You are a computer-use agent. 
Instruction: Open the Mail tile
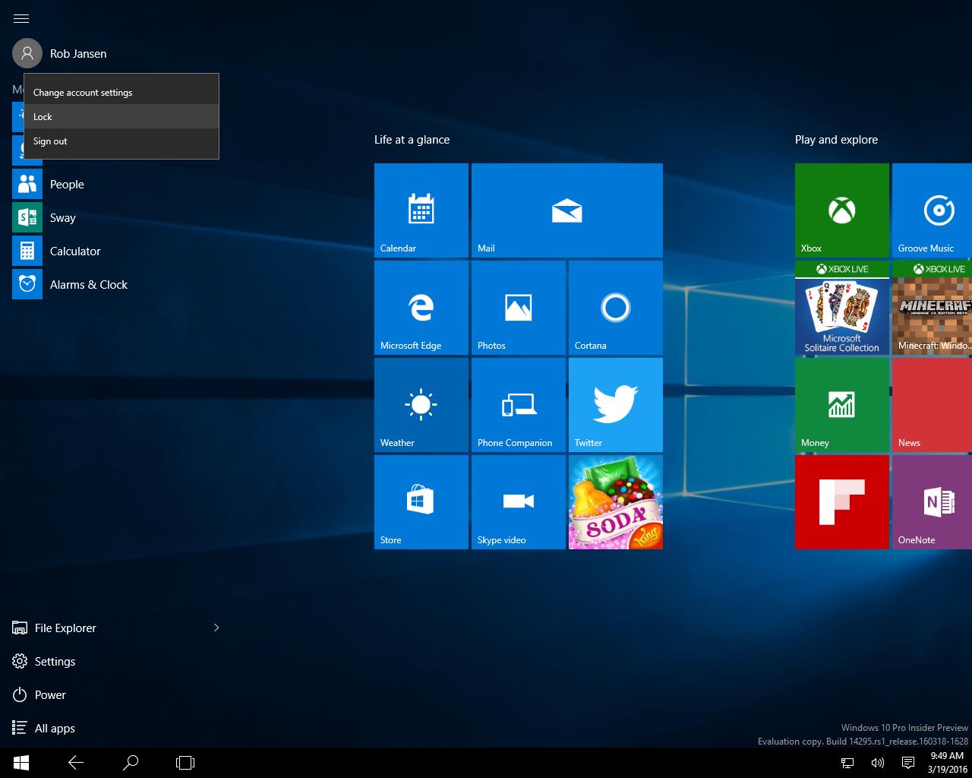click(567, 210)
